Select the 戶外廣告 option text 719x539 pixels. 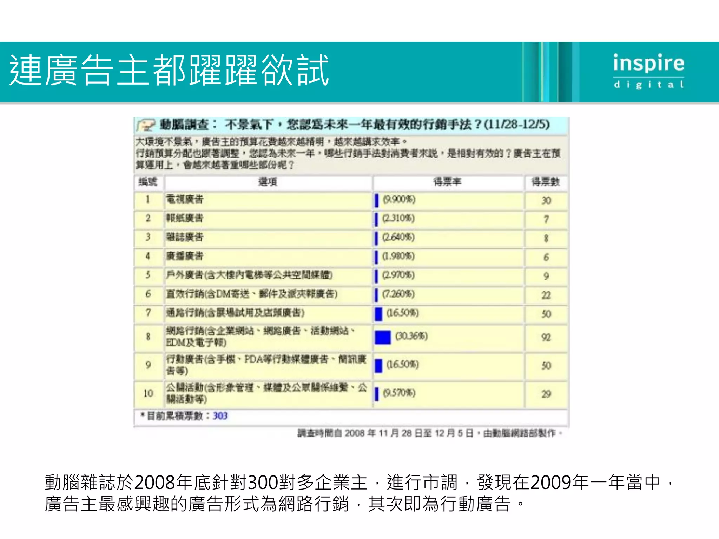(x=249, y=275)
